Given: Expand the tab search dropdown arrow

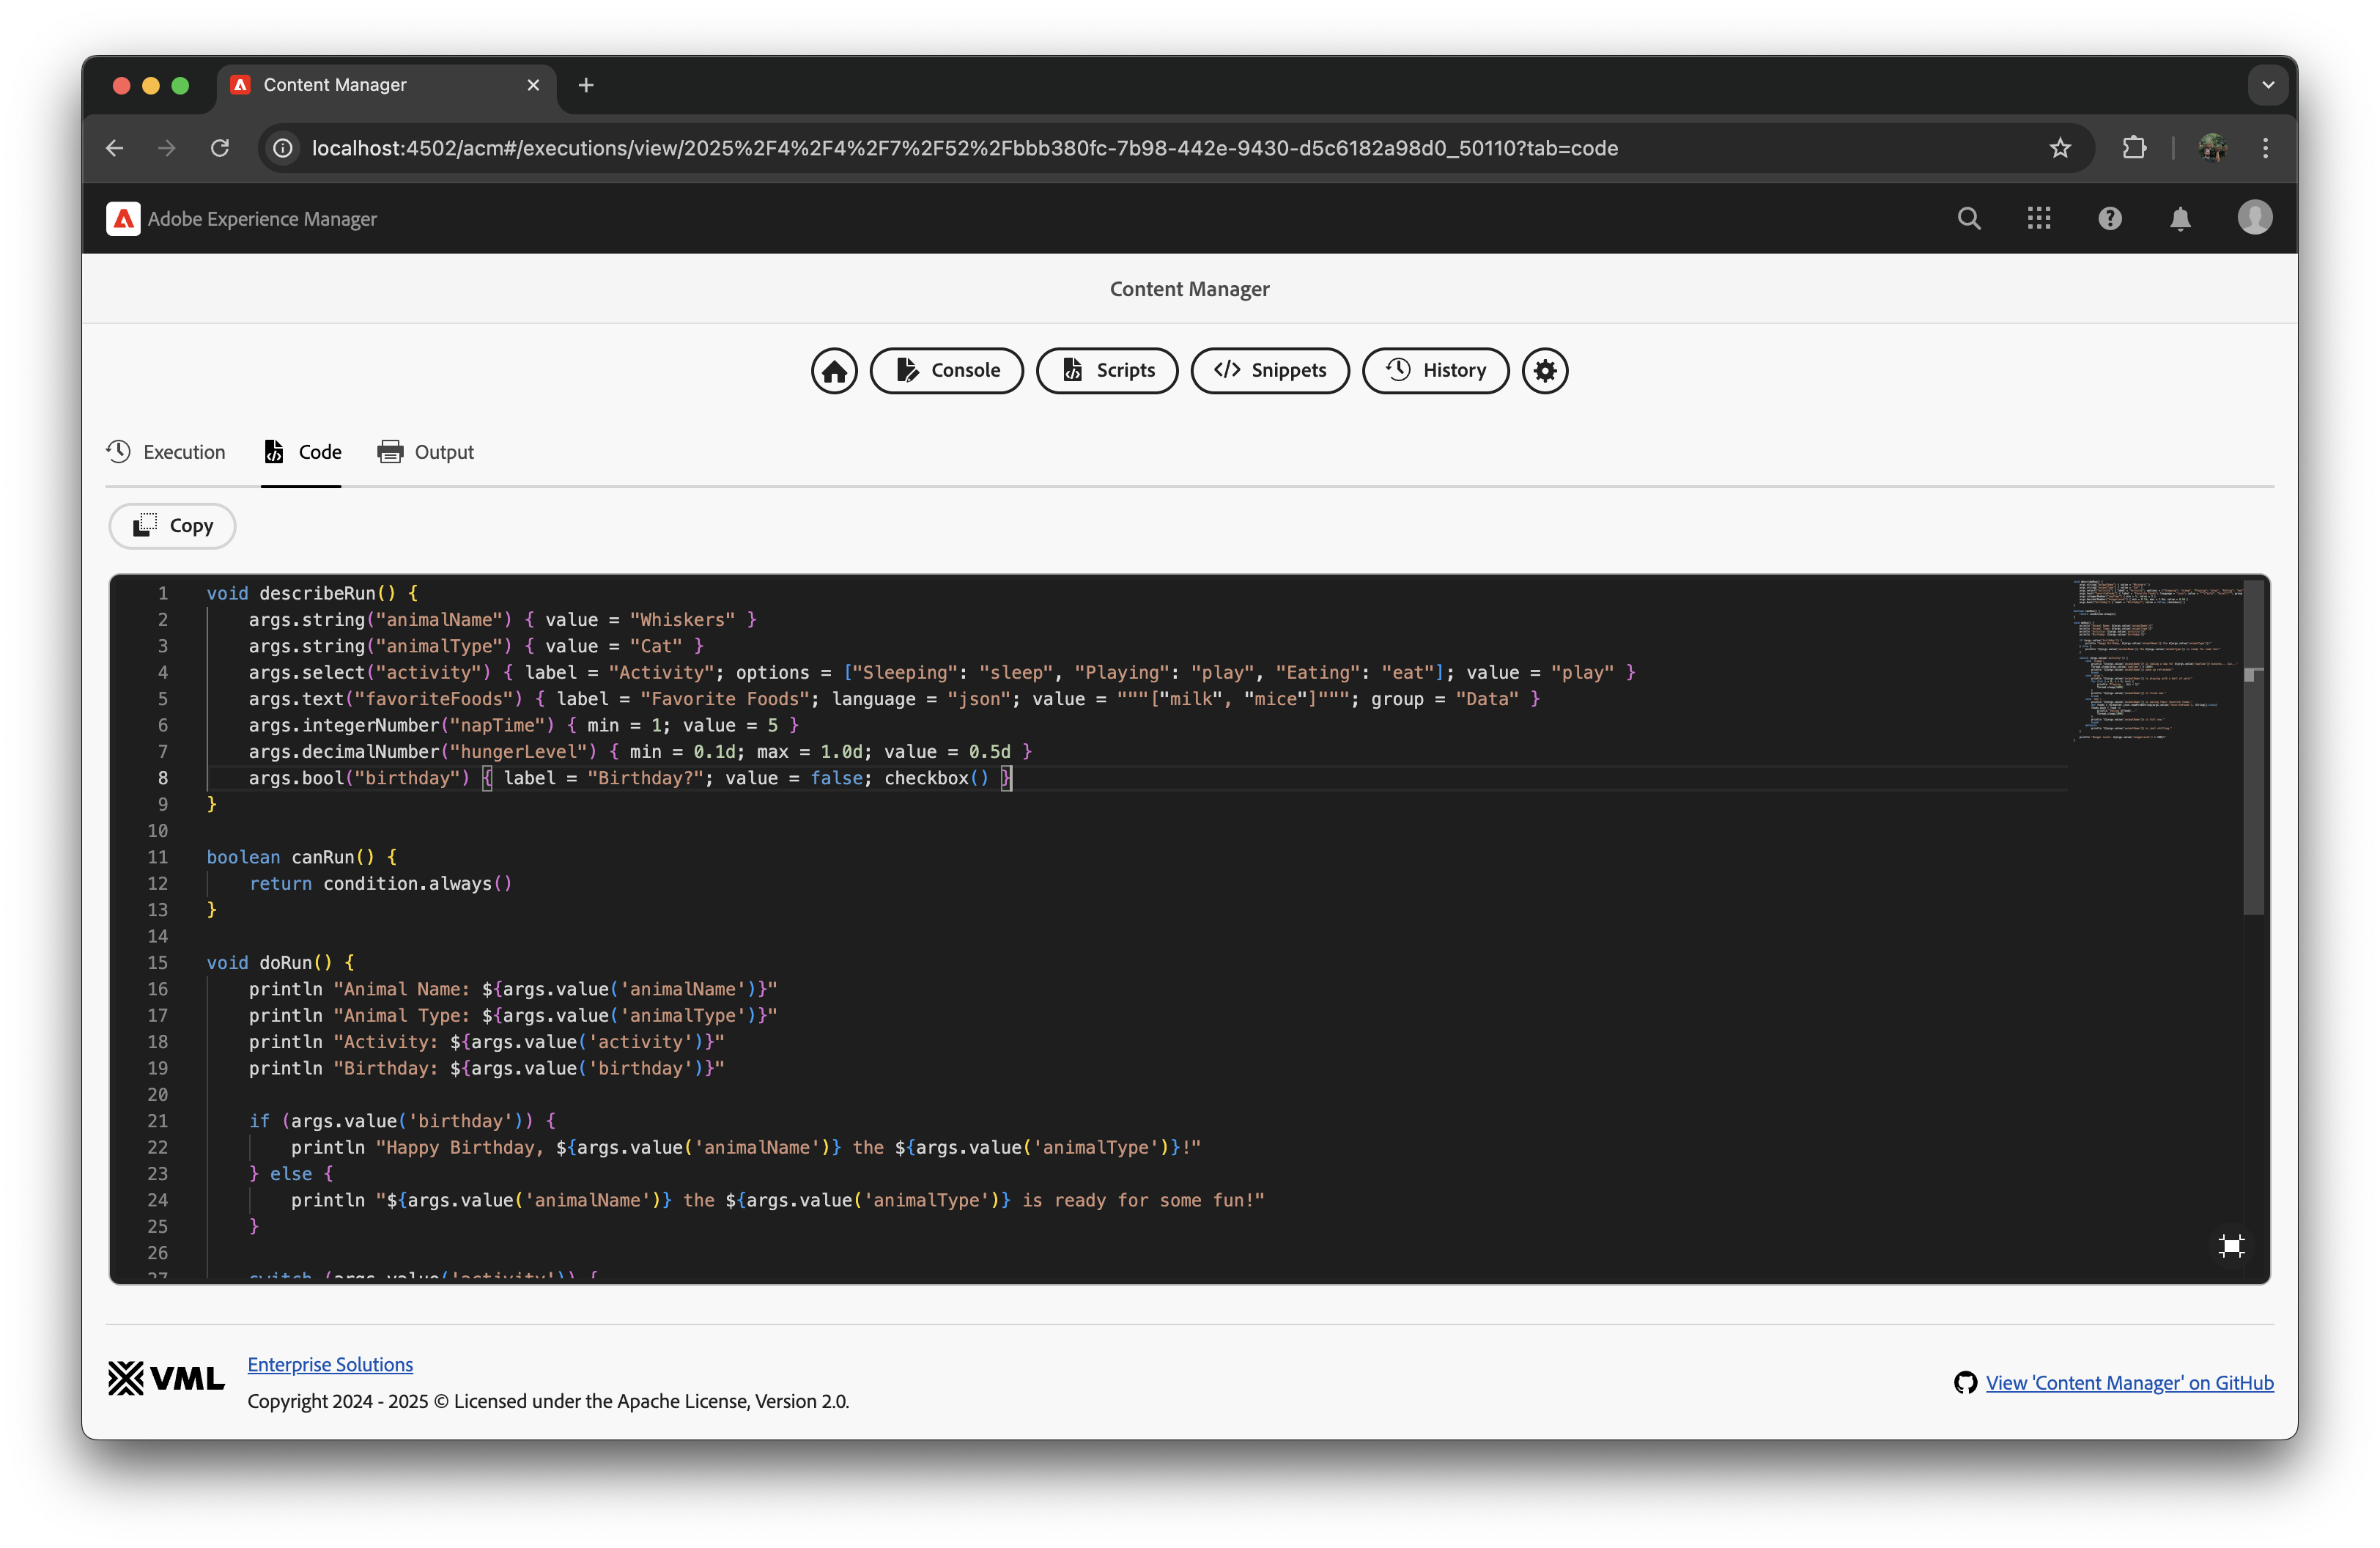Looking at the screenshot, I should tap(2268, 85).
